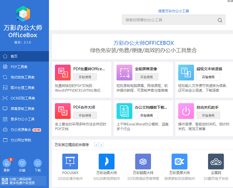
Task: Start using PDF合并大师 tool
Action: [x=85, y=115]
